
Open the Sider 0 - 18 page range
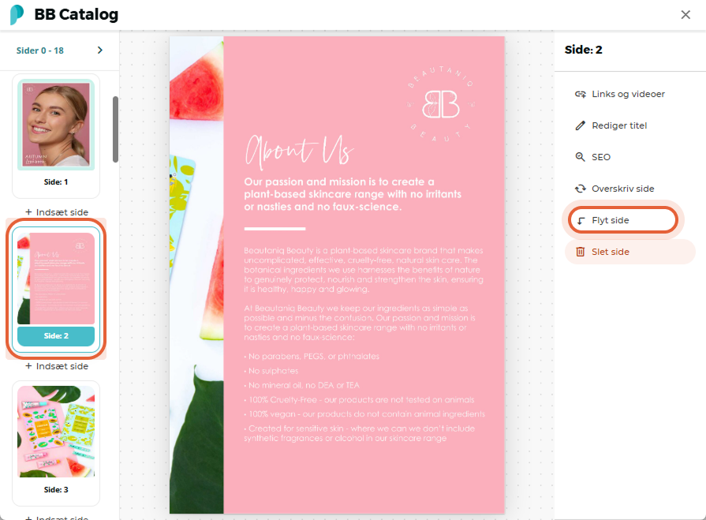(40, 51)
